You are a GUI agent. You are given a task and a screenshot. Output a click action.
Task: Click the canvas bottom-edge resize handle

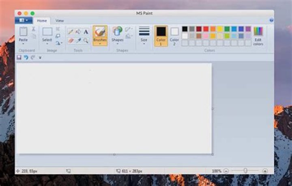click(114, 154)
